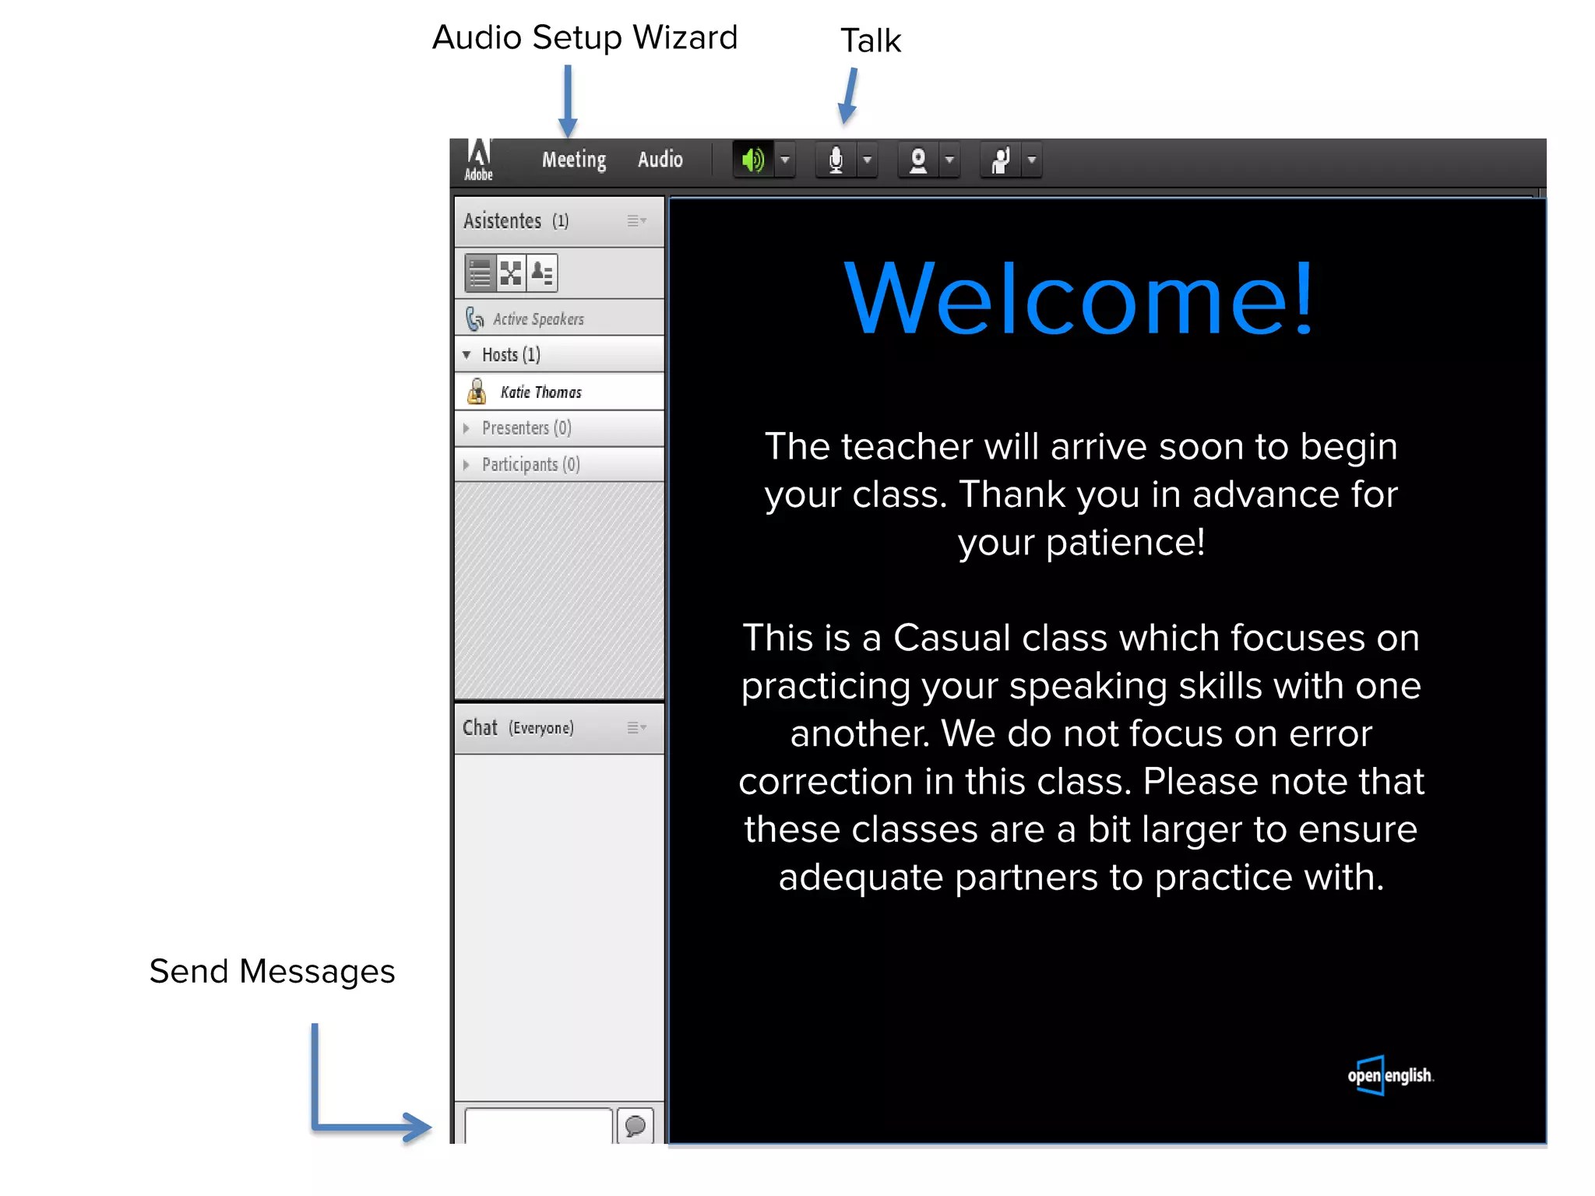
Task: Switch attendees to list view icon
Action: [x=481, y=273]
